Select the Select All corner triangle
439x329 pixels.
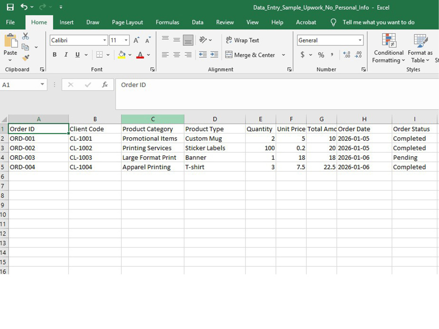[x=4, y=119]
